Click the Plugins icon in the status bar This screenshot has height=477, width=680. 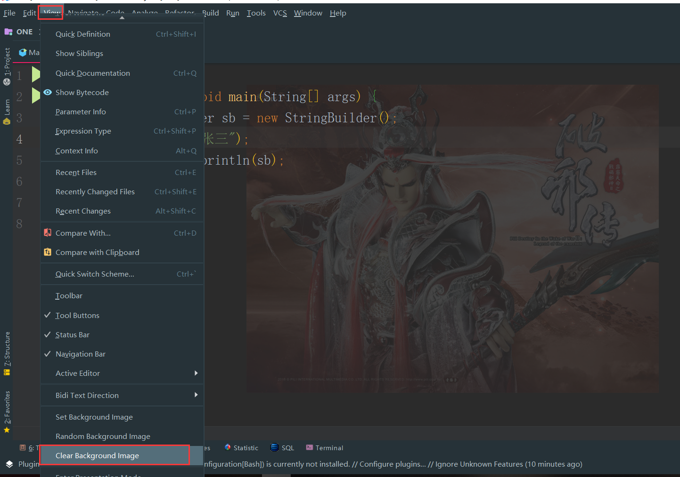click(9, 464)
